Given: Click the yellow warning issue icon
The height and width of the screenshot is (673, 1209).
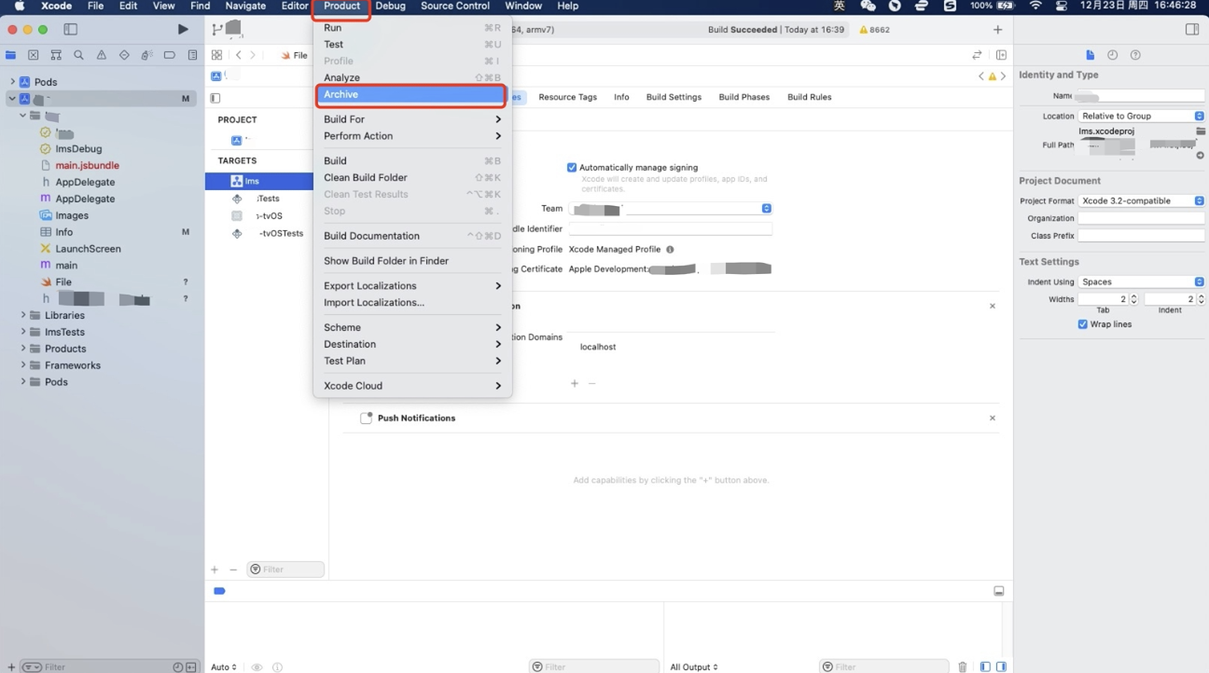Looking at the screenshot, I should click(x=992, y=76).
